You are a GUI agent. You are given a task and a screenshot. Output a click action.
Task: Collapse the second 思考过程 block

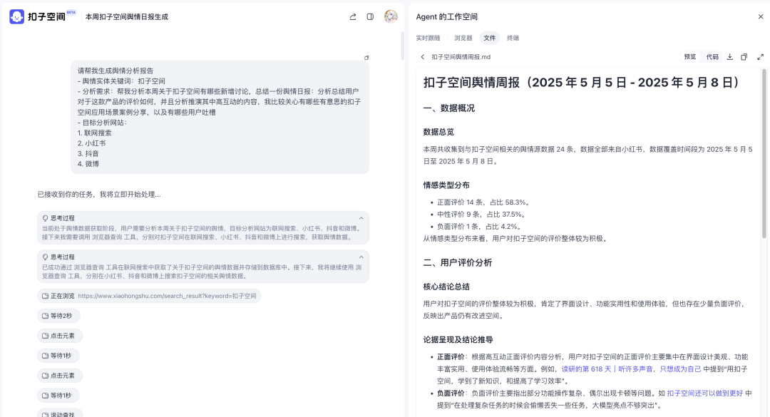point(361,257)
